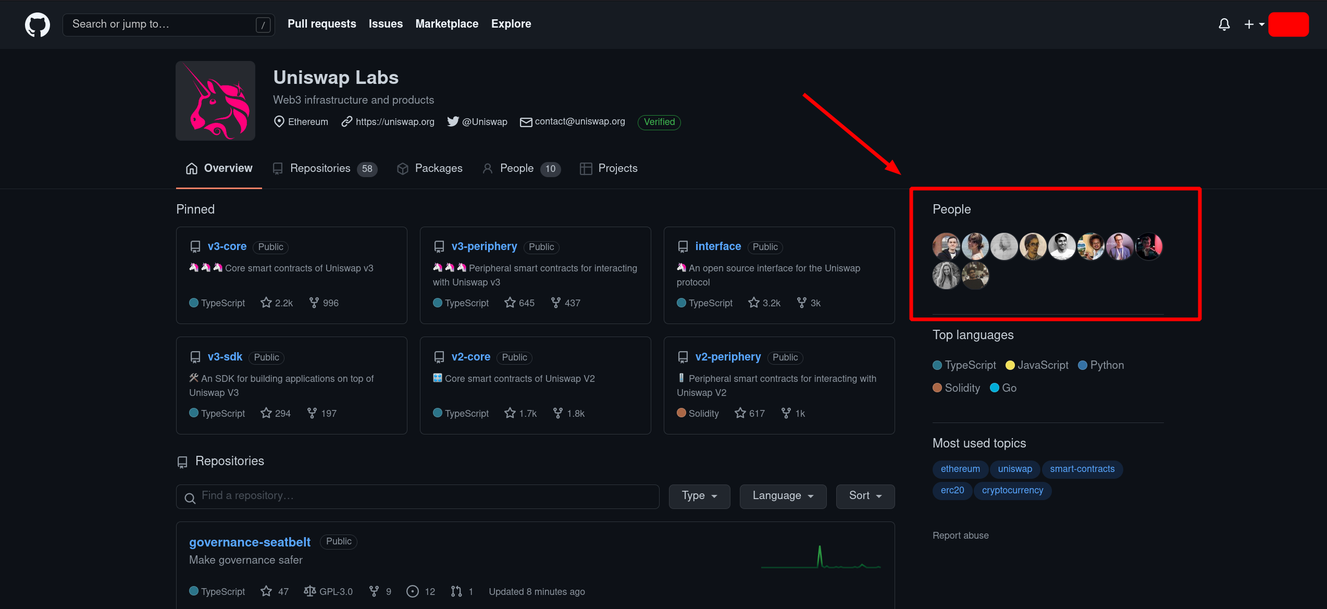This screenshot has width=1327, height=609.
Task: Click the GitHub Octocat logo
Action: tap(38, 24)
